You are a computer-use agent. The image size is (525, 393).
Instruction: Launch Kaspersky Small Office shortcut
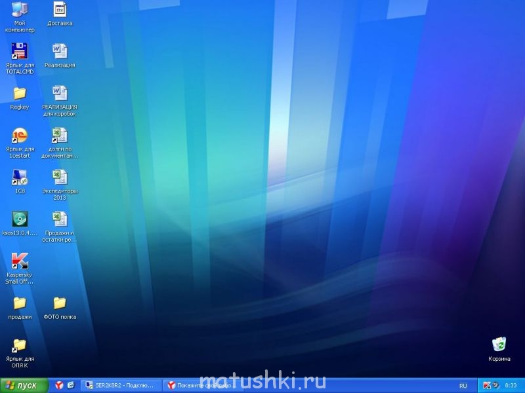20,261
